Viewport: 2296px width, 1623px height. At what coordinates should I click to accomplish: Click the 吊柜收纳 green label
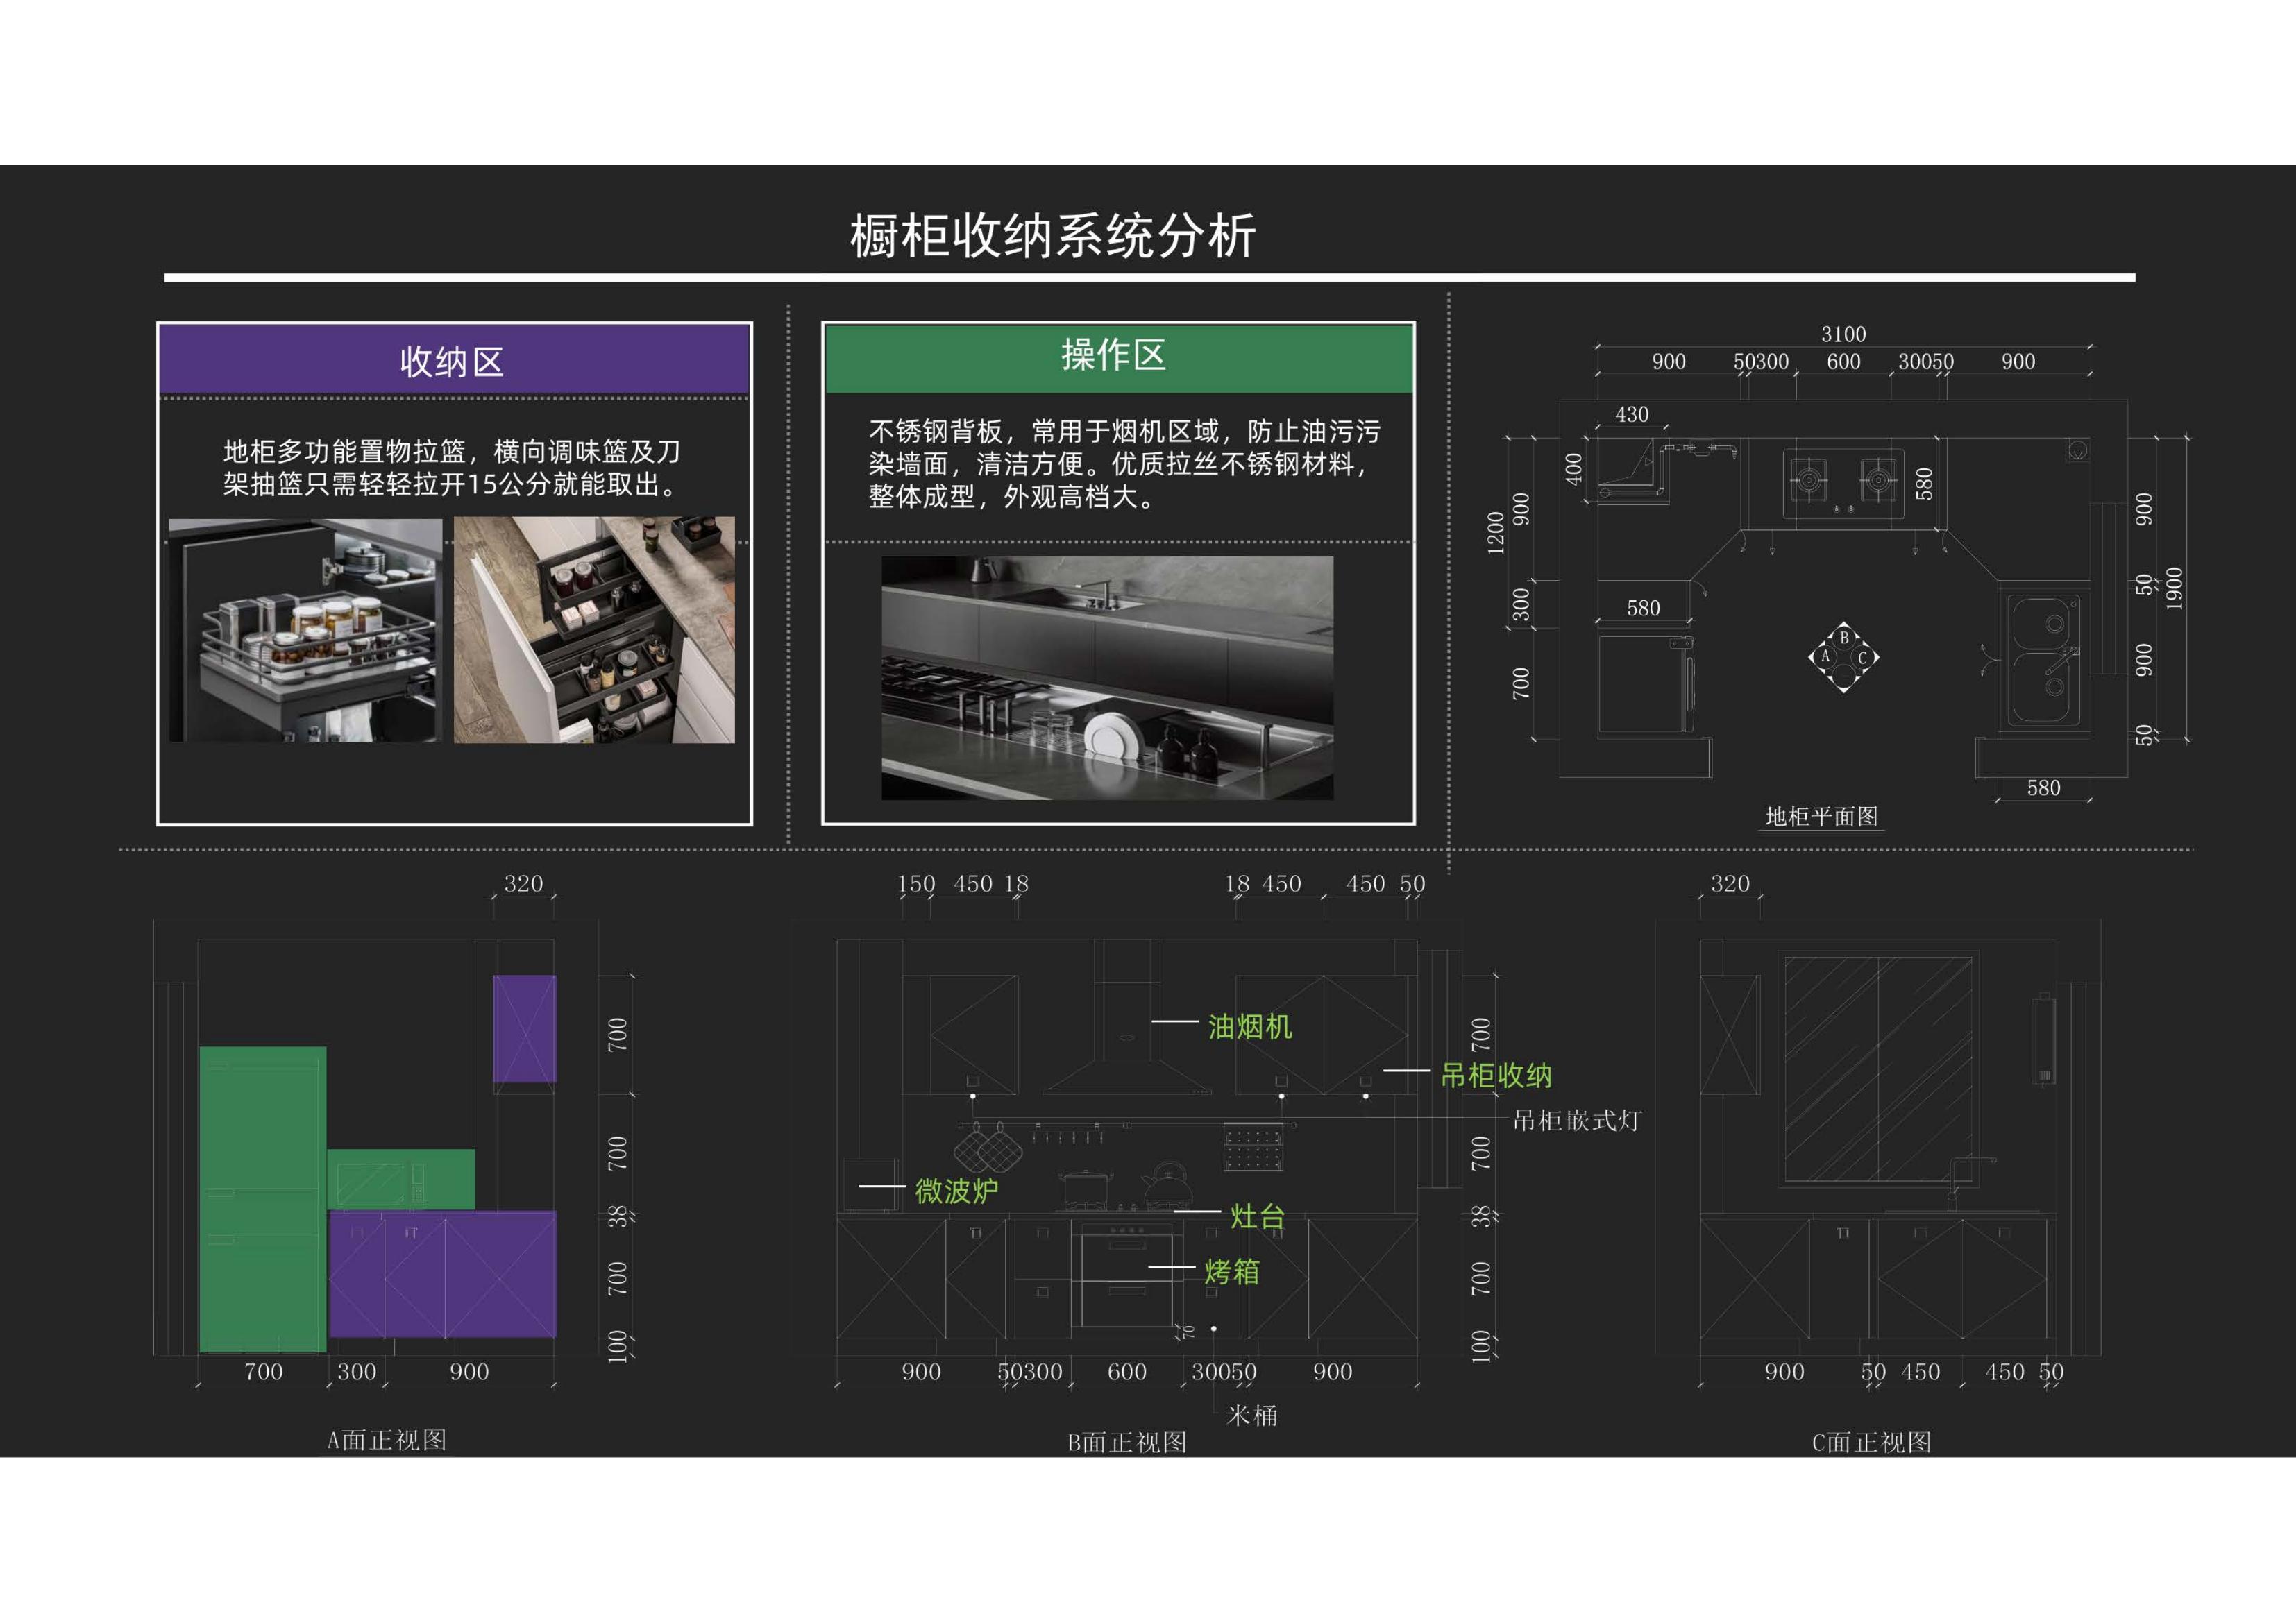[1496, 1076]
